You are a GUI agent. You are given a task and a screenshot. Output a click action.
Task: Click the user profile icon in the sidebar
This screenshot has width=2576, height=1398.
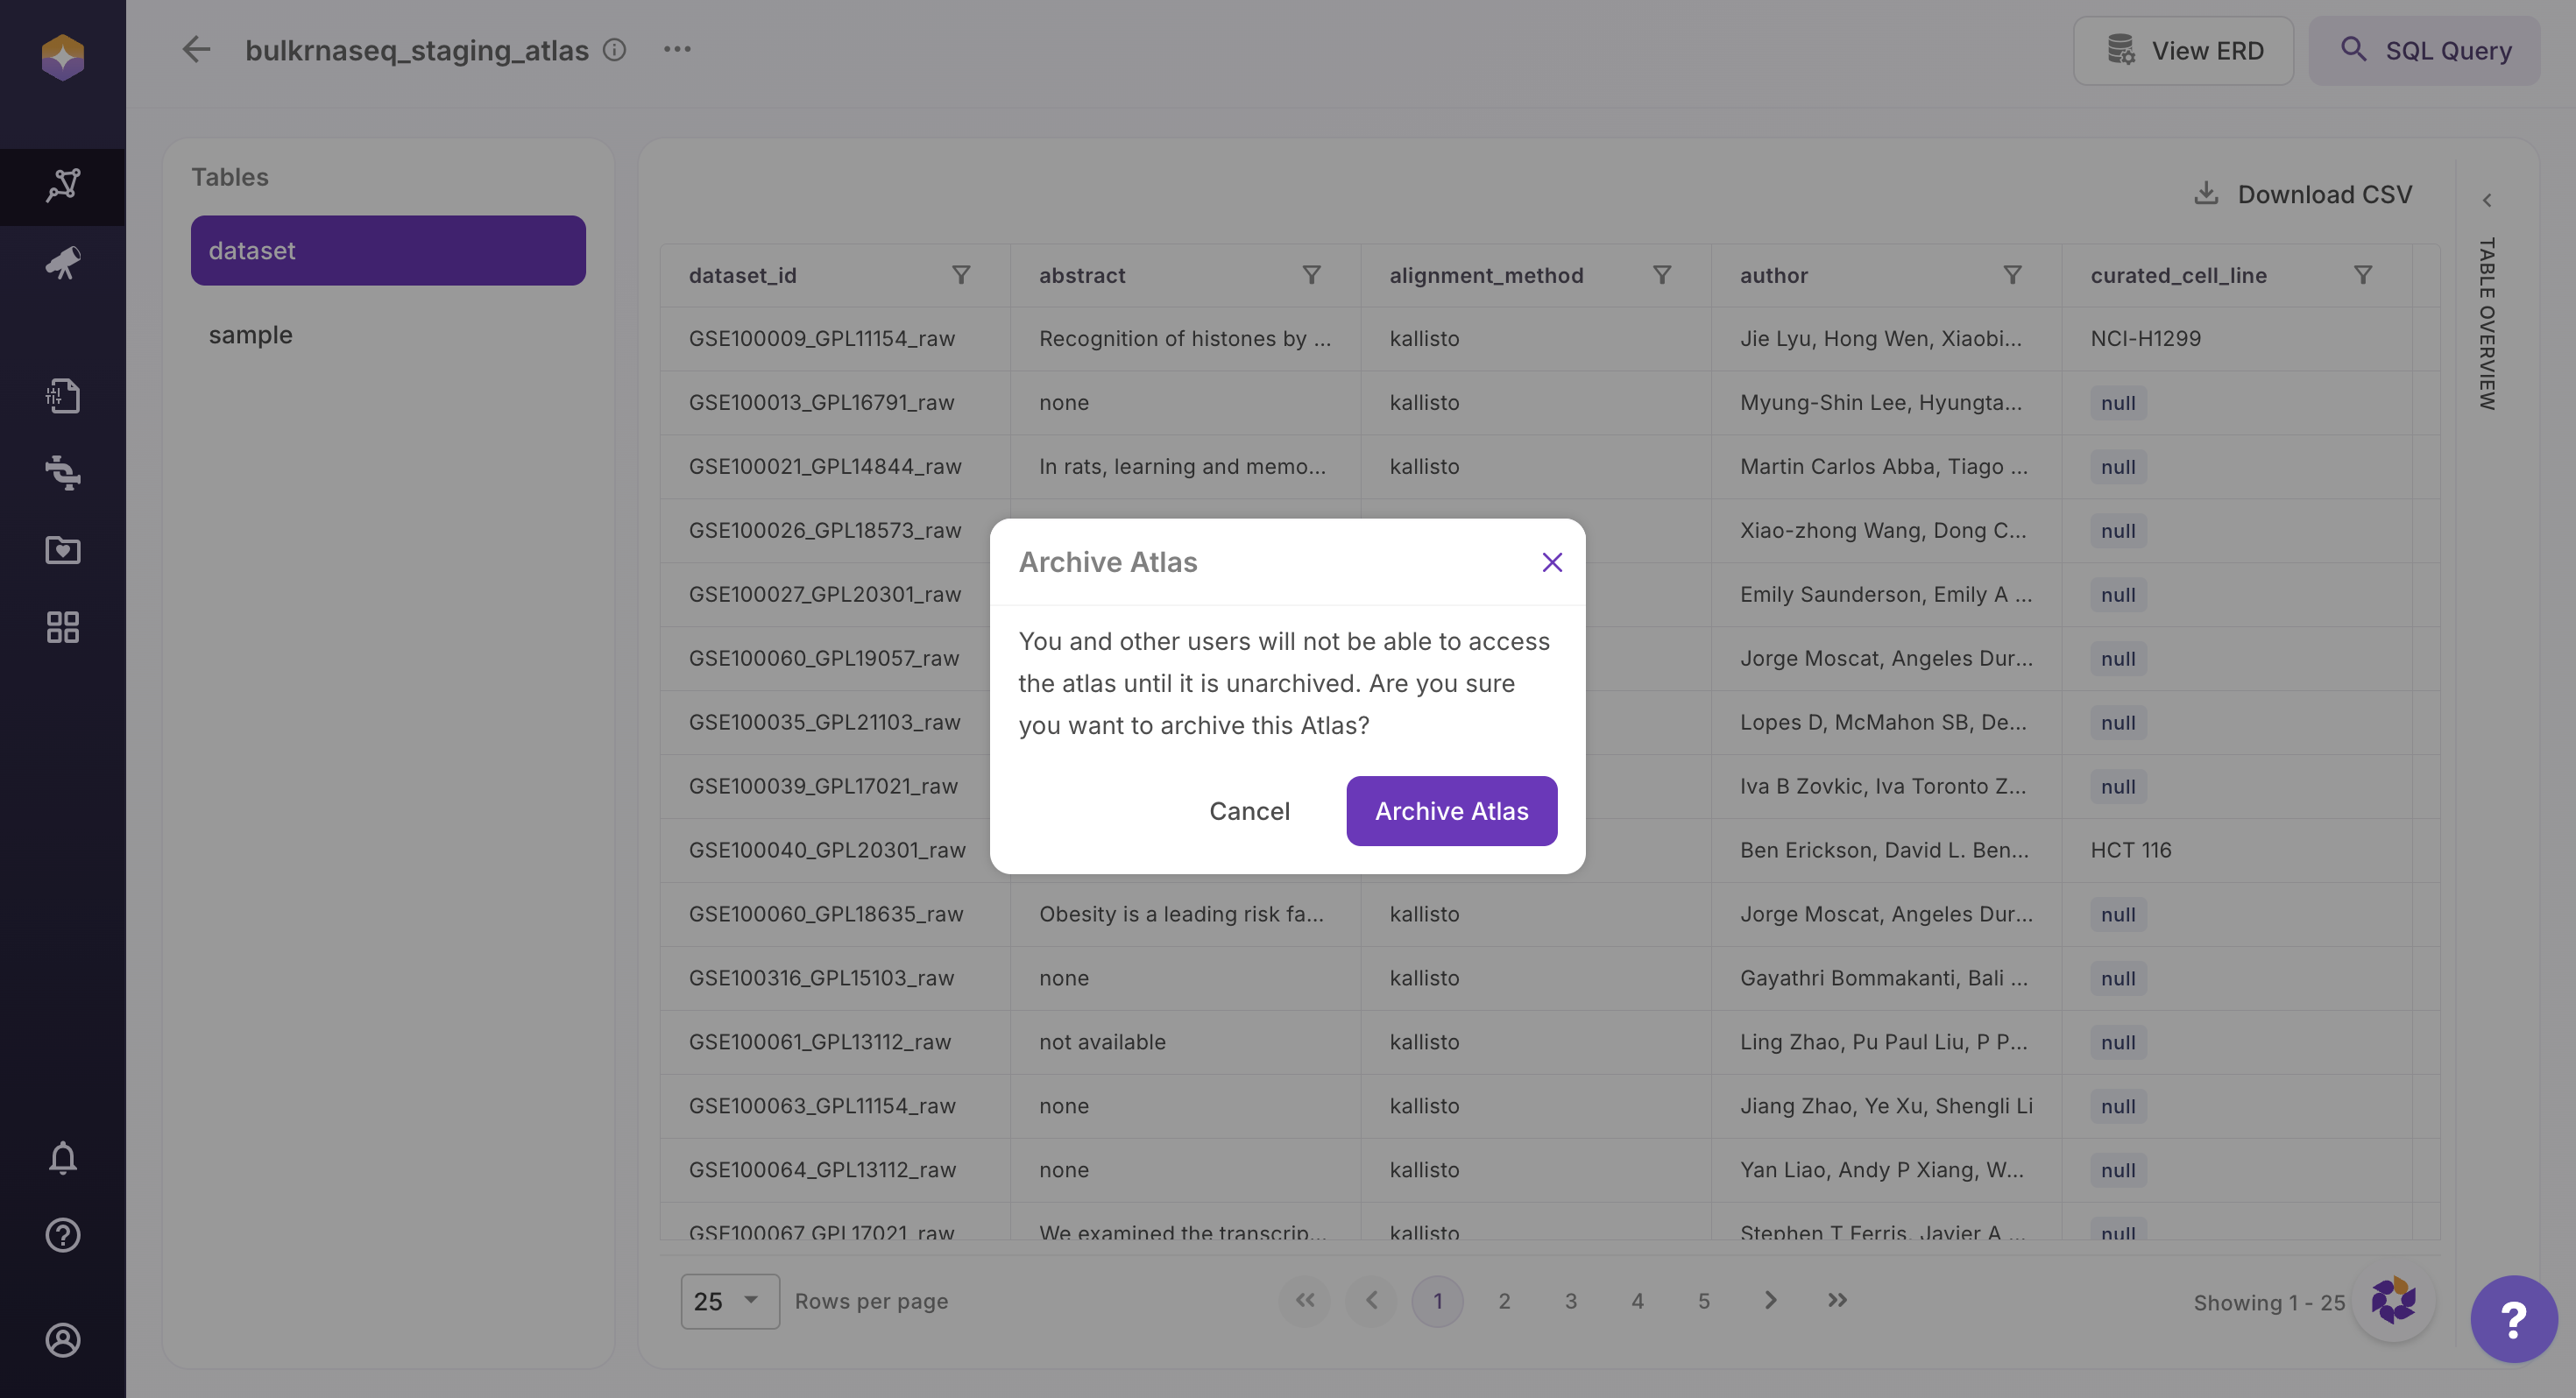tap(63, 1339)
